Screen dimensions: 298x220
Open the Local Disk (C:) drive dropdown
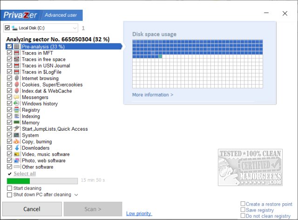pyautogui.click(x=74, y=28)
